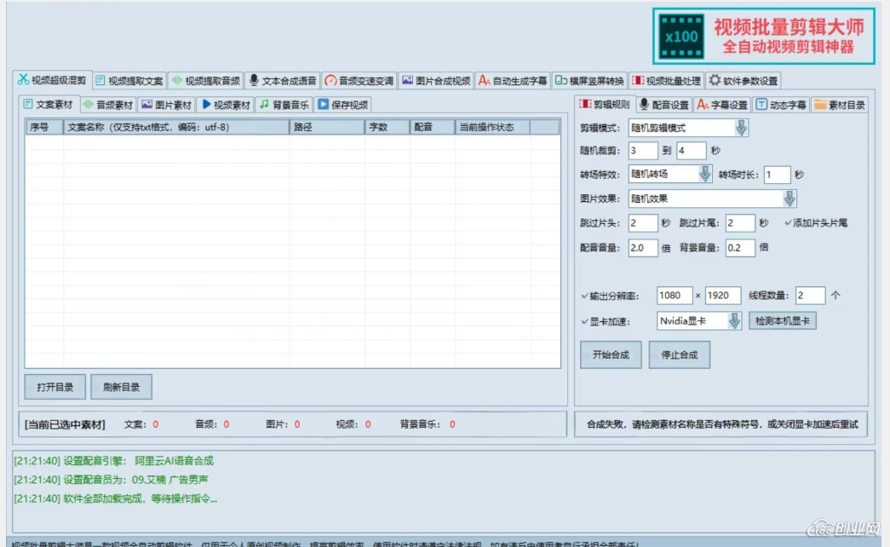The image size is (890, 547).
Task: Click the 合成失败 error status message
Action: pos(722,424)
